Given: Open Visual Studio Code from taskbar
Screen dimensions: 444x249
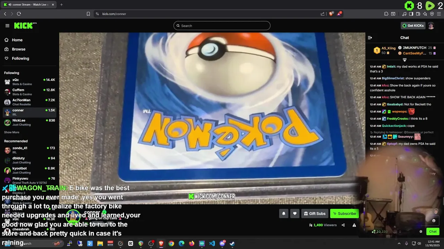Looking at the screenshot, I should pos(212,243).
